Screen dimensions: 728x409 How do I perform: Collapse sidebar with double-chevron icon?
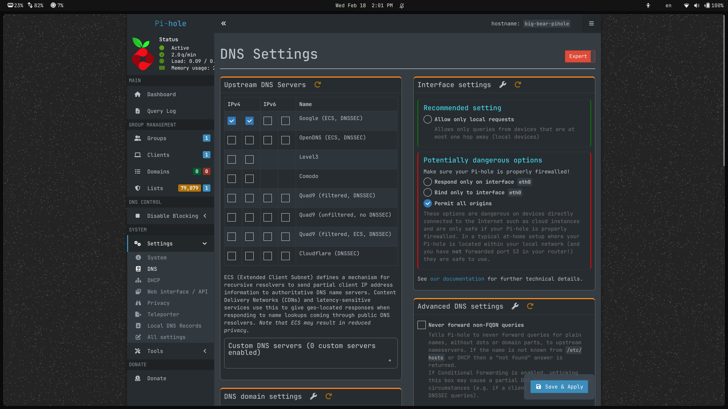pos(224,23)
